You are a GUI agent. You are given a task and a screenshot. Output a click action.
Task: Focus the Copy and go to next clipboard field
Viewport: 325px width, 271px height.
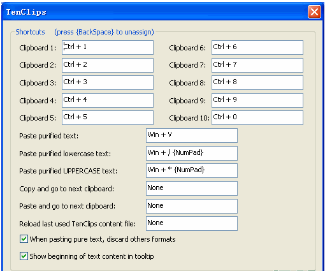pyautogui.click(x=192, y=188)
